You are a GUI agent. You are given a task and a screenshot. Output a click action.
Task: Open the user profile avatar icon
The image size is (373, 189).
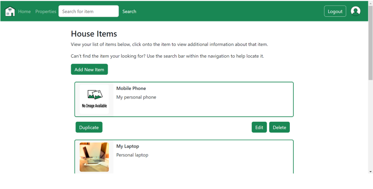pos(355,11)
